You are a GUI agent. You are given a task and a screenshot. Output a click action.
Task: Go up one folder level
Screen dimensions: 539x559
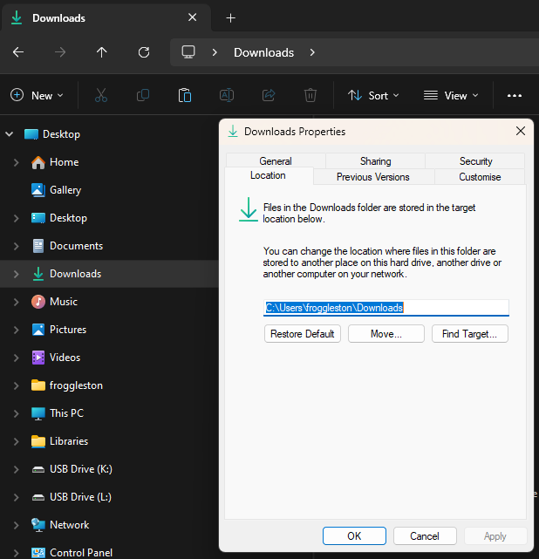tap(102, 52)
